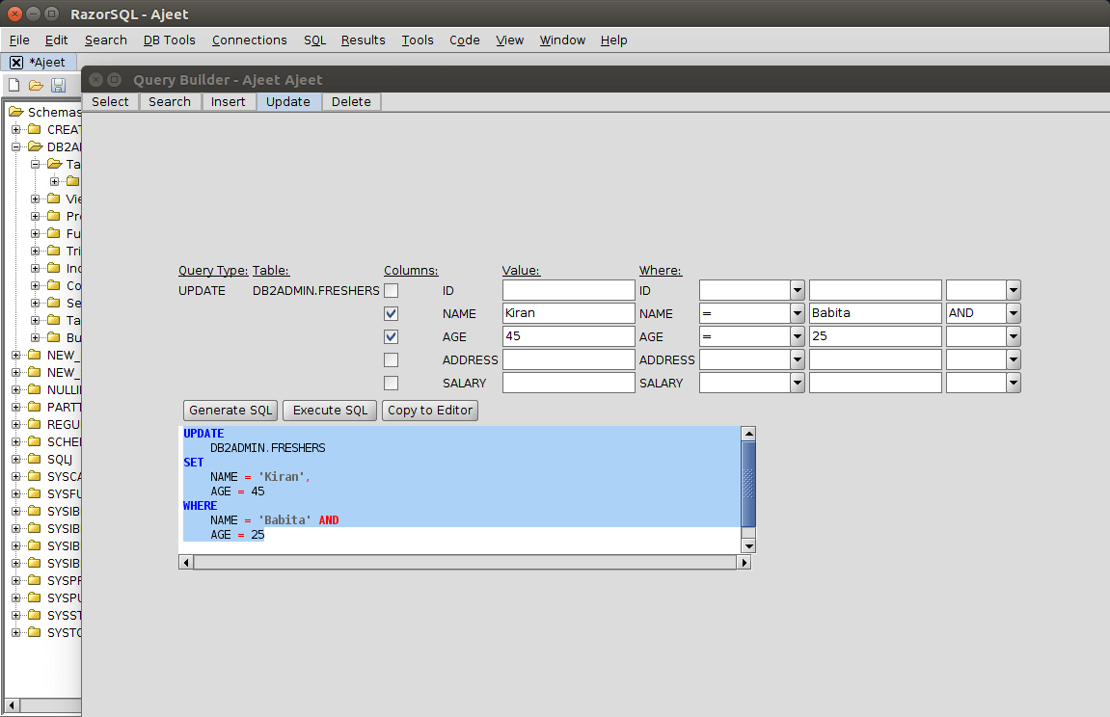Expand the PART schema node
Image resolution: width=1110 pixels, height=717 pixels.
pyautogui.click(x=15, y=408)
